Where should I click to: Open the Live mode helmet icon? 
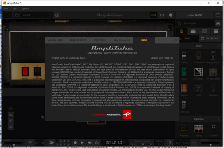tap(171, 15)
